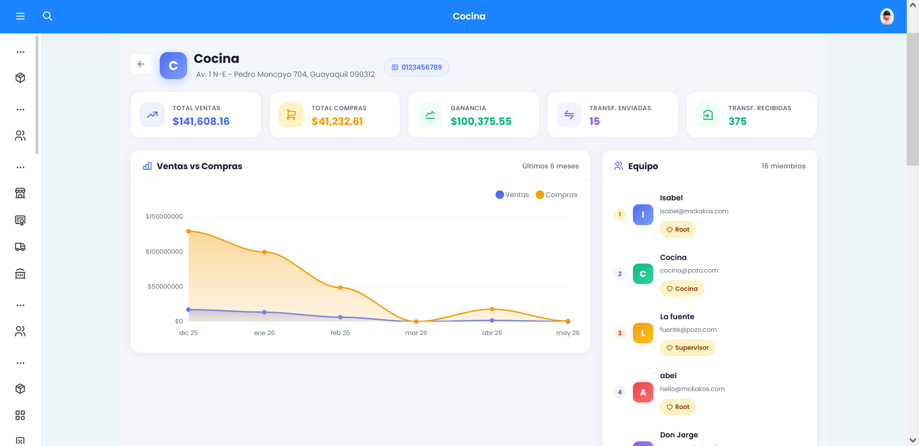Image resolution: width=919 pixels, height=446 pixels.
Task: Click the Isabel@mckakos.com email
Action: pyautogui.click(x=694, y=211)
